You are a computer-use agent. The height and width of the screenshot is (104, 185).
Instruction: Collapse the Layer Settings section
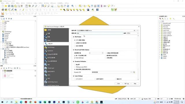pyautogui.click(x=73, y=76)
